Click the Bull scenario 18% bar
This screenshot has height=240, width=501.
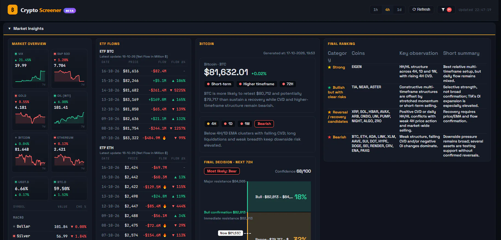[279, 197]
